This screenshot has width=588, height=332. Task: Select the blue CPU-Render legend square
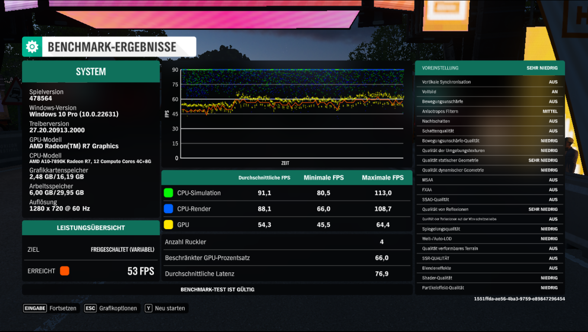(x=168, y=208)
